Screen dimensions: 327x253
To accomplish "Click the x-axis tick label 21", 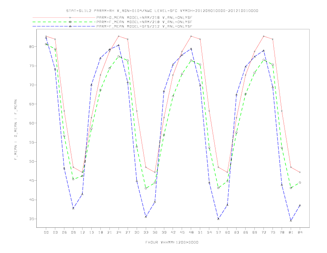I will pos(109,232).
